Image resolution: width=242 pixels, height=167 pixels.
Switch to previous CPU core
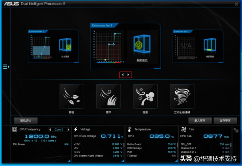(x=50, y=130)
